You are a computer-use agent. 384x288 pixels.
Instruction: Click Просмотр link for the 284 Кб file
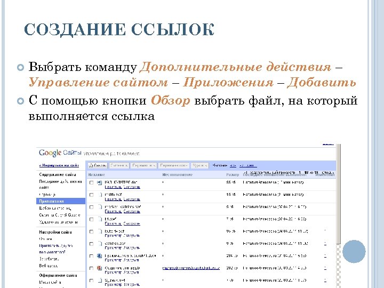click(x=113, y=260)
